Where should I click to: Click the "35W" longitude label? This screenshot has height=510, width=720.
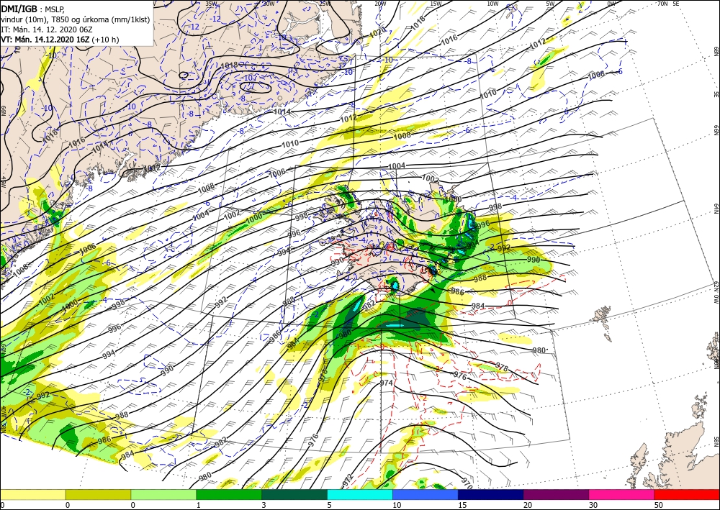211,3
